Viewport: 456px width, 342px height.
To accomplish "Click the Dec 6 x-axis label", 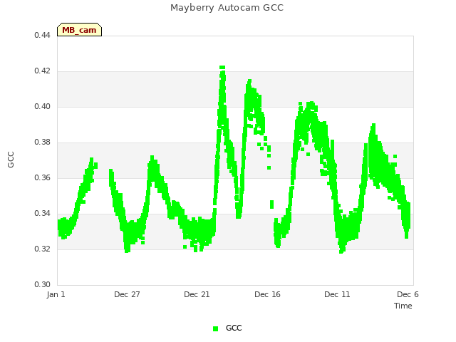I will pos(408,294).
